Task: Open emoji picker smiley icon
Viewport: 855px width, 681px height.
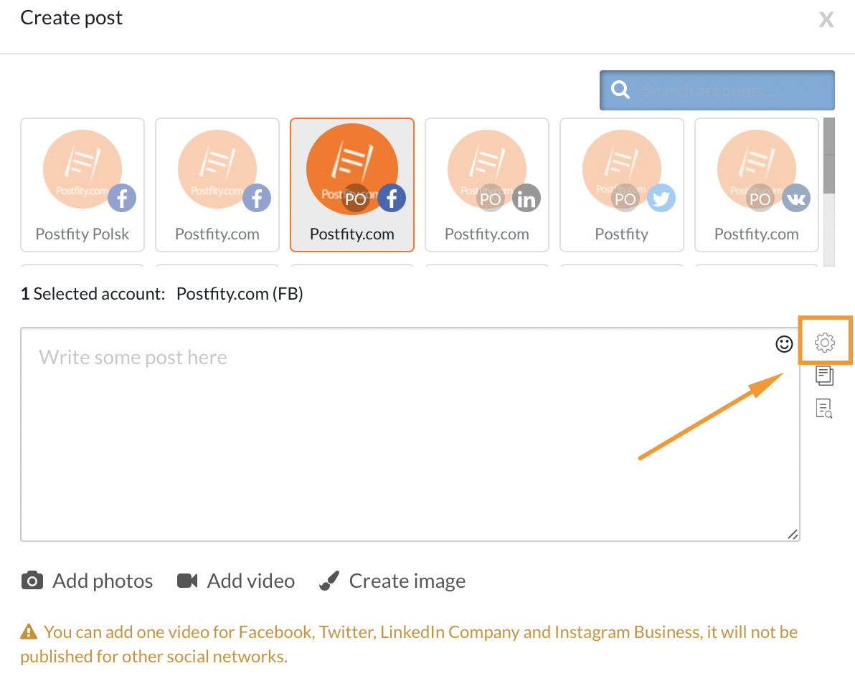Action: (784, 344)
